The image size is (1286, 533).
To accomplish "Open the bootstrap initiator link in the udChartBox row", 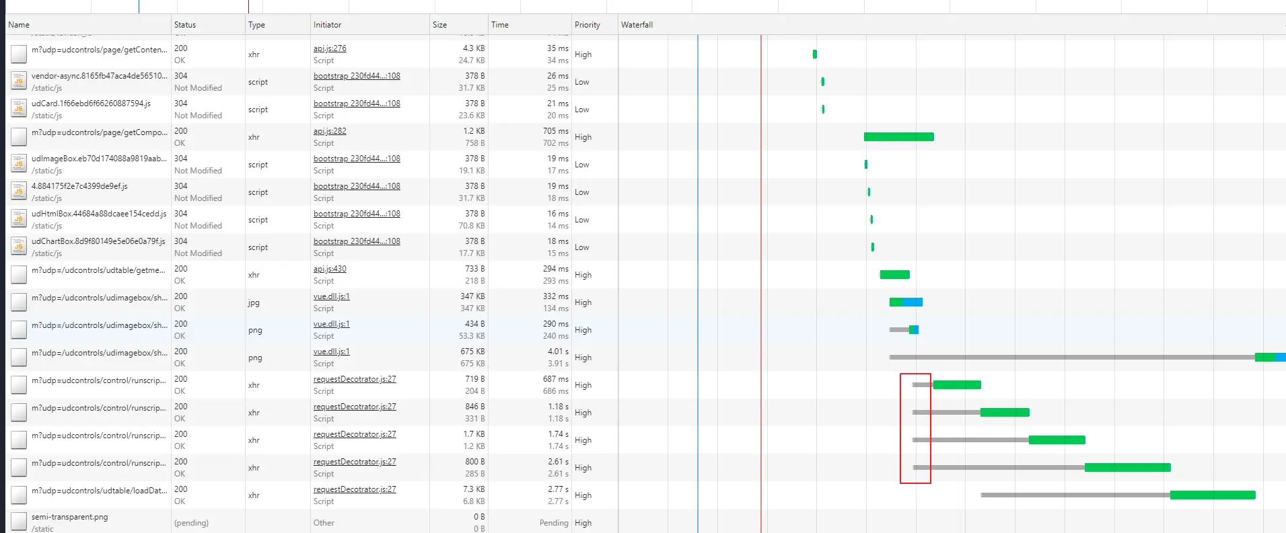I will 357,241.
